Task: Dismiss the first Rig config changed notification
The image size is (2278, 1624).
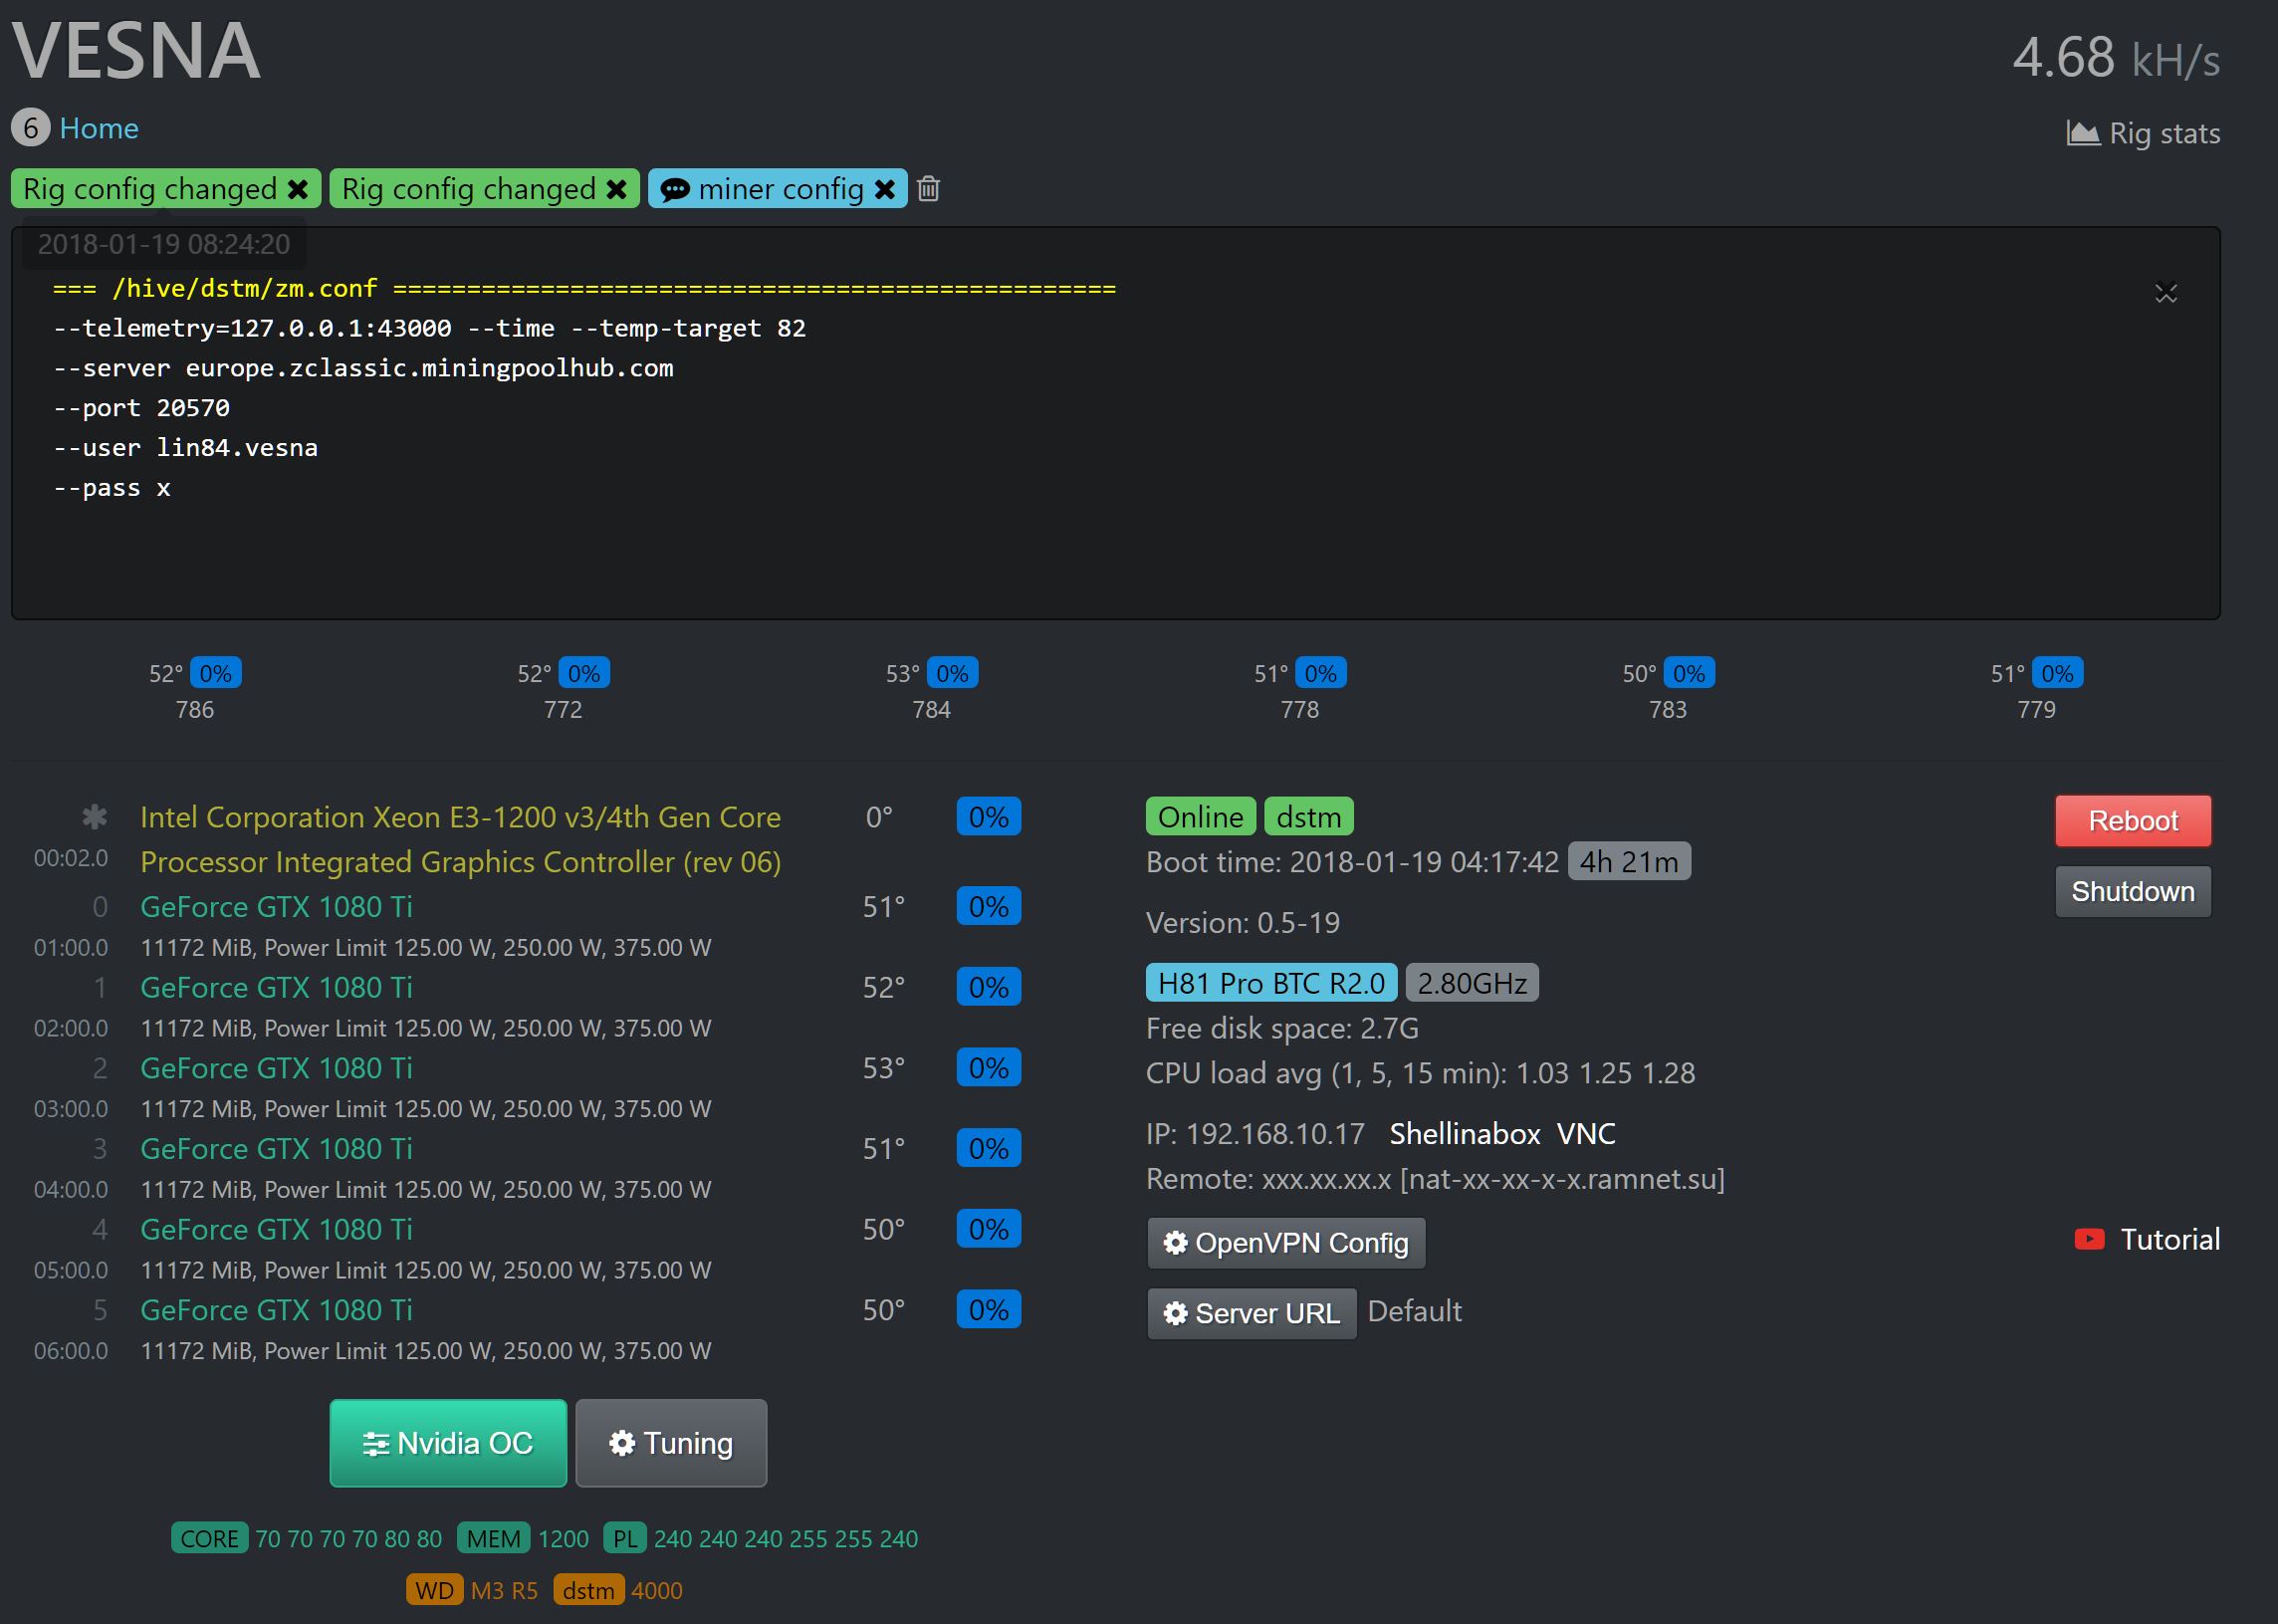Action: (297, 189)
